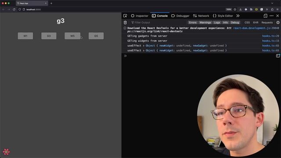The width and height of the screenshot is (281, 158).
Task: Toggle the Warnings filter
Action: point(205,22)
